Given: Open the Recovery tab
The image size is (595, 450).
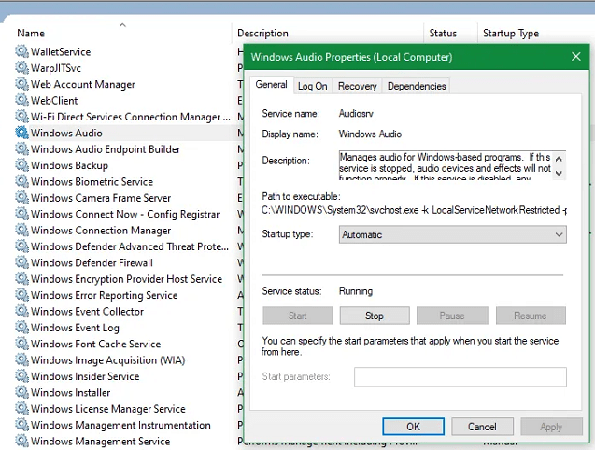Looking at the screenshot, I should point(358,86).
